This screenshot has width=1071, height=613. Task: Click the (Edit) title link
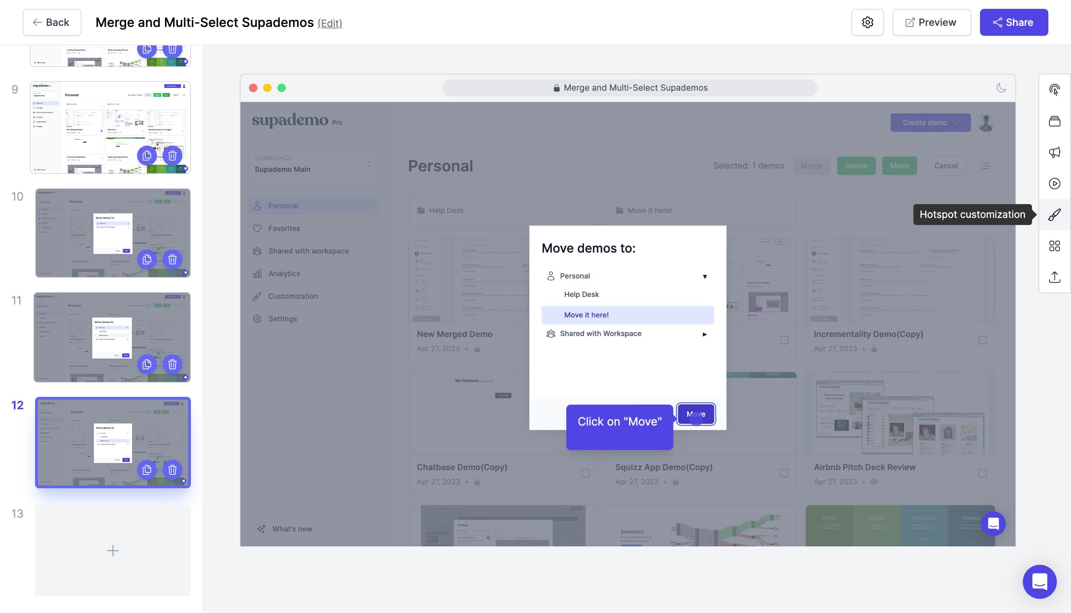(x=329, y=23)
